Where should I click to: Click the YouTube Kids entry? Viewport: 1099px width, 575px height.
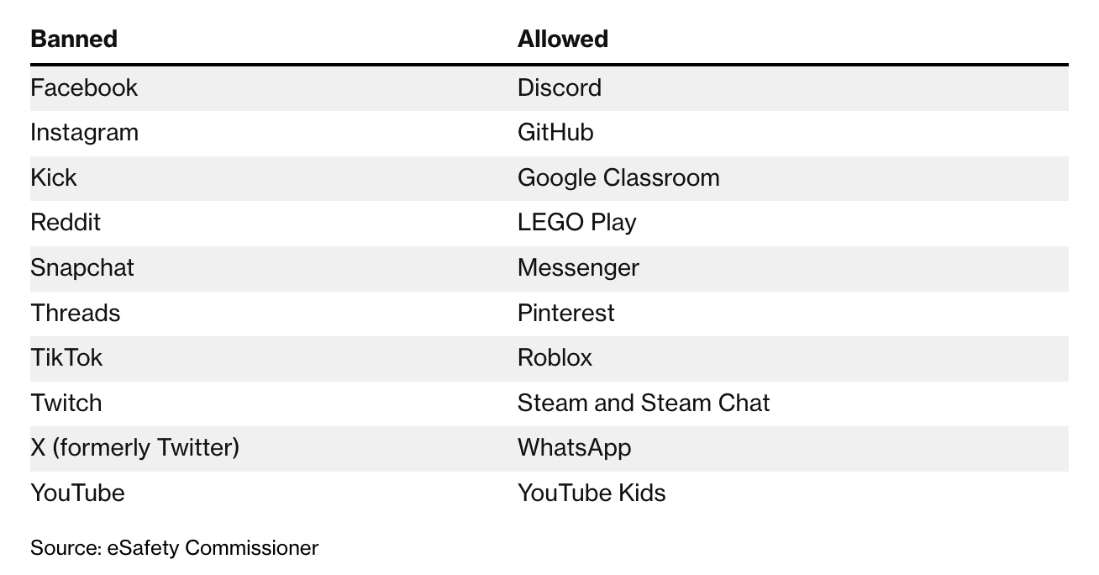click(x=592, y=493)
